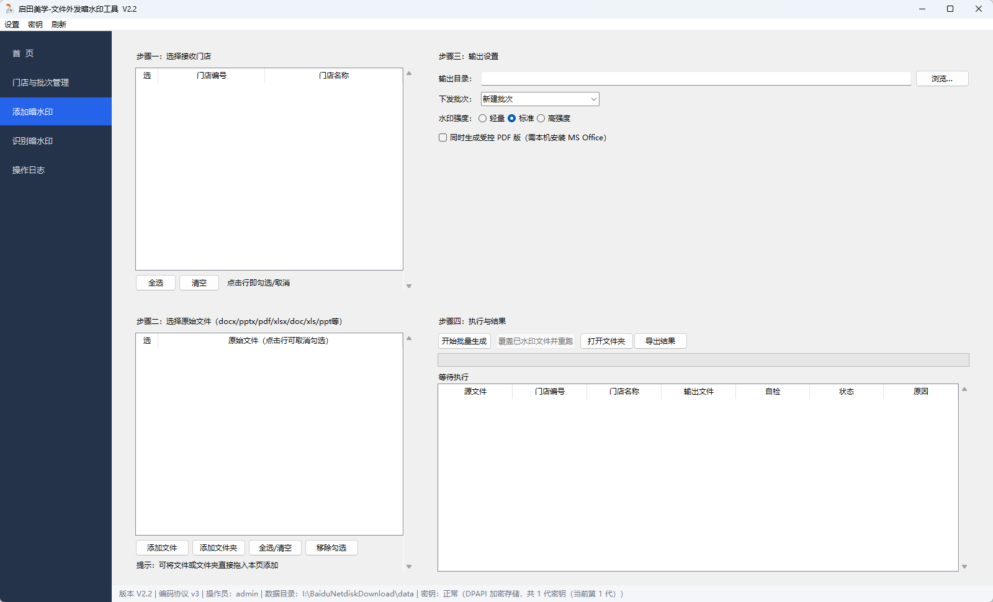The height and width of the screenshot is (602, 993).
Task: Click the 导出结果 button
Action: click(660, 341)
